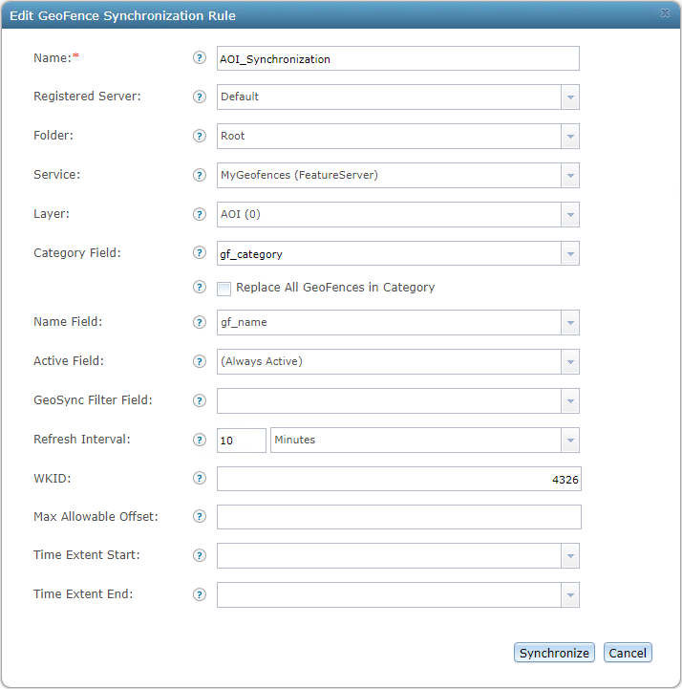682x689 pixels.
Task: Enable Replace All GeoFences in Category checkbox
Action: coord(224,289)
